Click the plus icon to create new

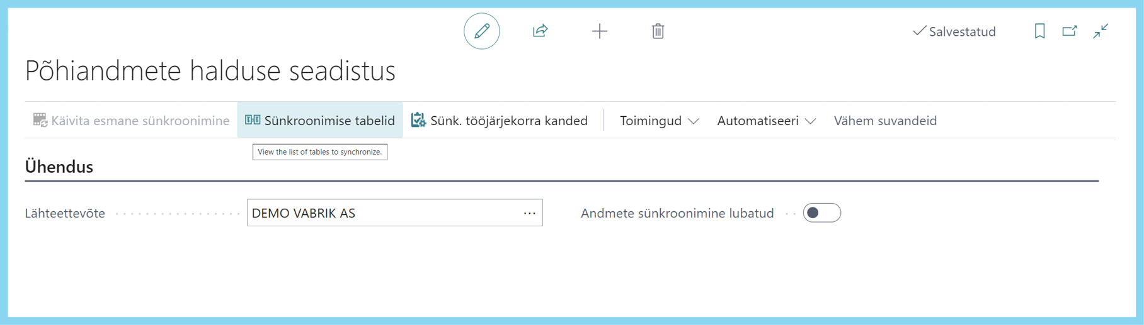point(600,31)
